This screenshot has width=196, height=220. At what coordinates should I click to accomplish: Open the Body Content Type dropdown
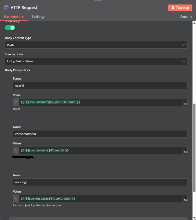pyautogui.click(x=96, y=45)
